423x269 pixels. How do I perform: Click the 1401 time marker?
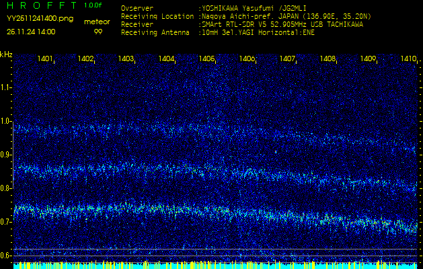pos(45,59)
